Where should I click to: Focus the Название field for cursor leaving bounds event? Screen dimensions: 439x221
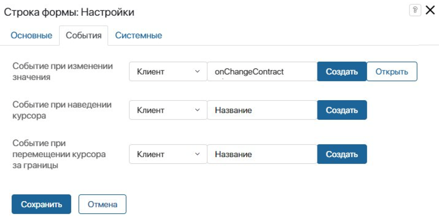262,154
